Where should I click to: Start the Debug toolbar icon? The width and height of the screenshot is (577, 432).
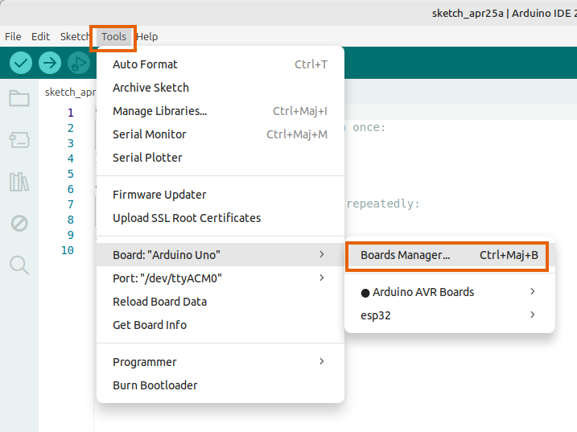pos(79,63)
